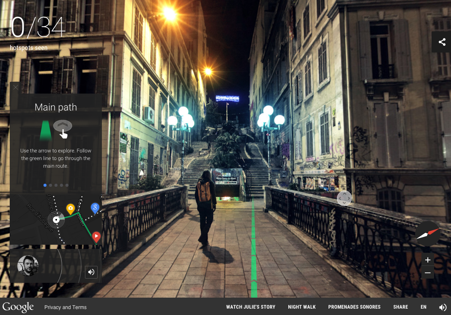The image size is (451, 315).
Task: Click the share icon at top right
Action: pos(442,41)
